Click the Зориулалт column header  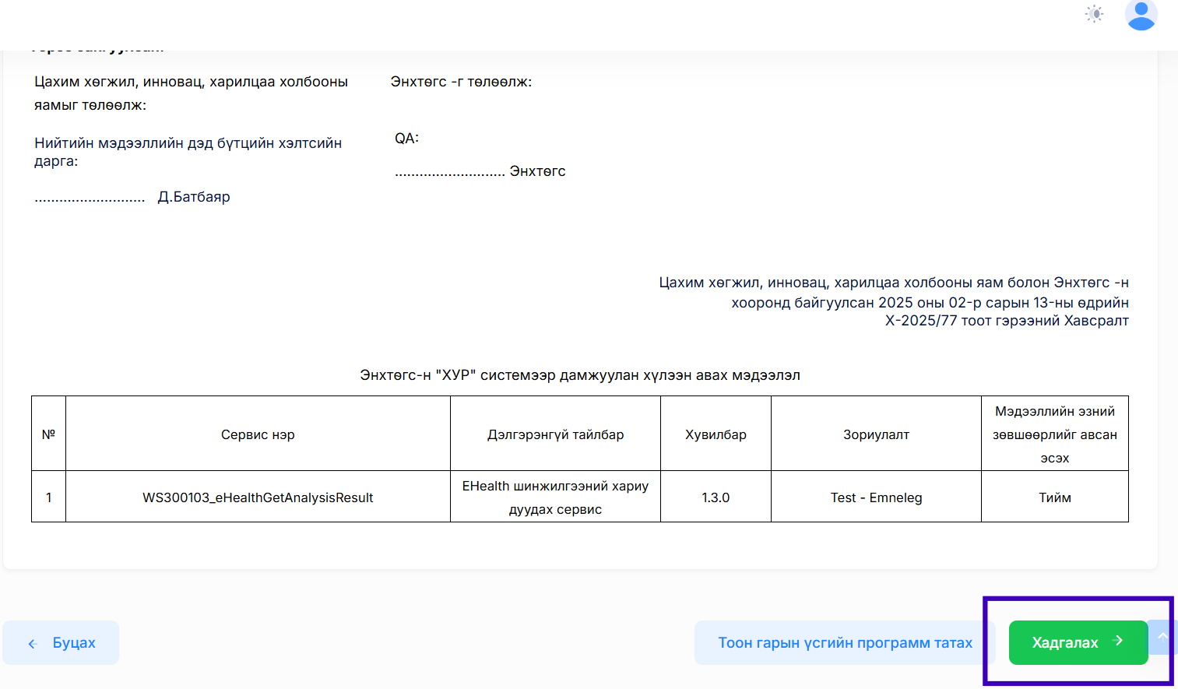[876, 434]
